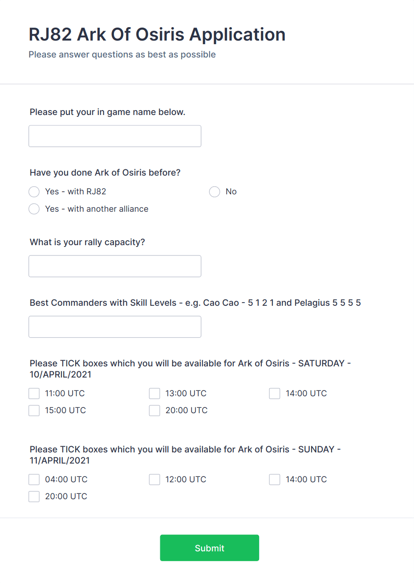The width and height of the screenshot is (414, 583).
Task: Enable the 14:00 UTC Saturday checkbox
Action: pyautogui.click(x=274, y=393)
